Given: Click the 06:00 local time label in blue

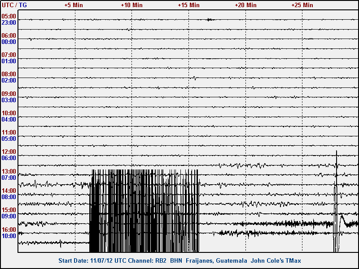Looking at the screenshot, I should 9,158.
